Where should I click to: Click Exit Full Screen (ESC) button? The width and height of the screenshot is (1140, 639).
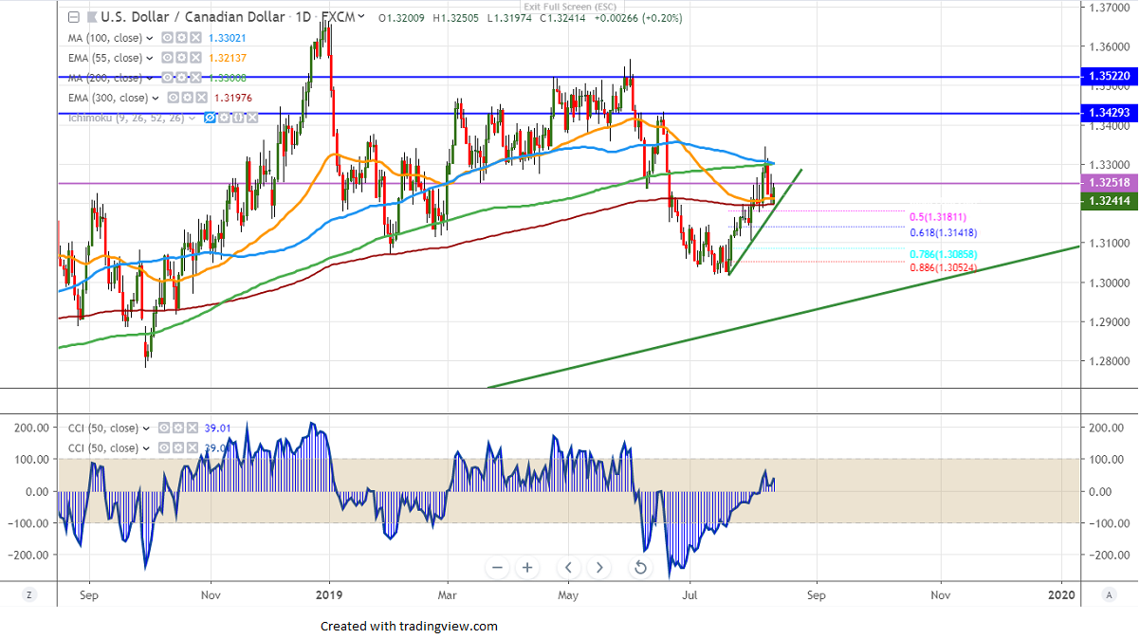(x=570, y=6)
